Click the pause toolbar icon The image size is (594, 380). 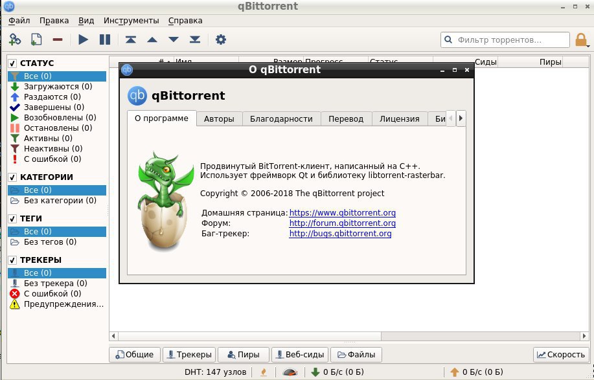click(105, 39)
